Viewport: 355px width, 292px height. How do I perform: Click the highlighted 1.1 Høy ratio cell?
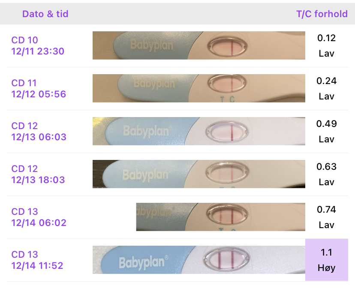click(x=326, y=260)
